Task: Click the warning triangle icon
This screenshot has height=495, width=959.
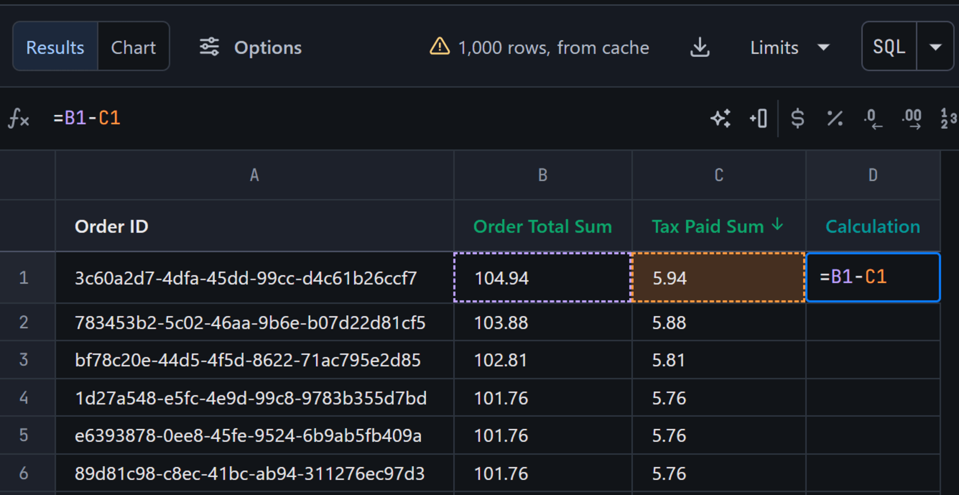Action: pyautogui.click(x=439, y=47)
